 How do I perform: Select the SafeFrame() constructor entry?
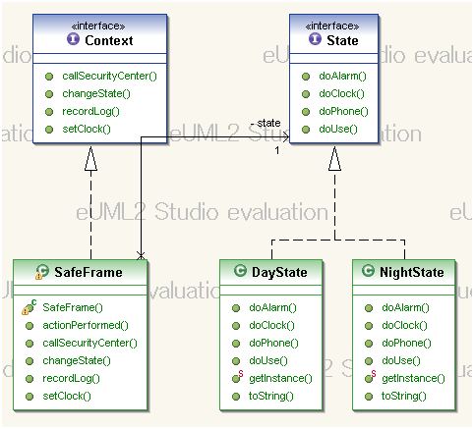(73, 307)
